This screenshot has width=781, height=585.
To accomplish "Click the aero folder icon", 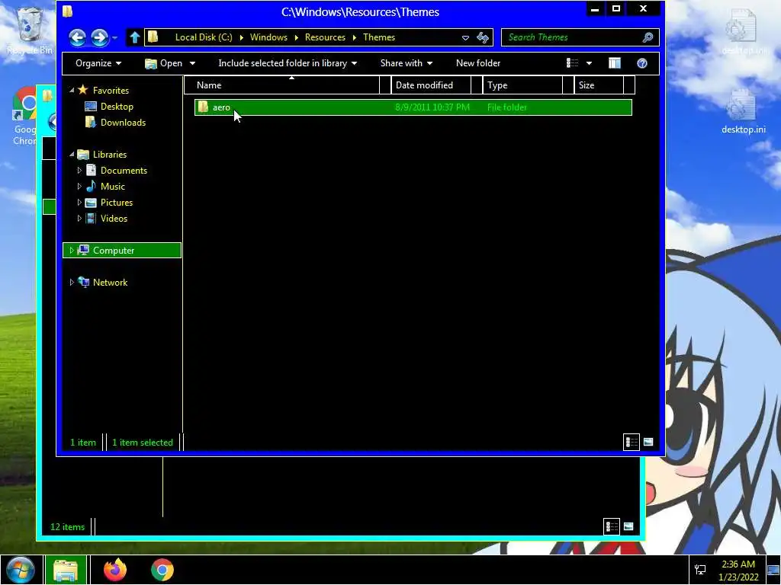I will pos(203,107).
